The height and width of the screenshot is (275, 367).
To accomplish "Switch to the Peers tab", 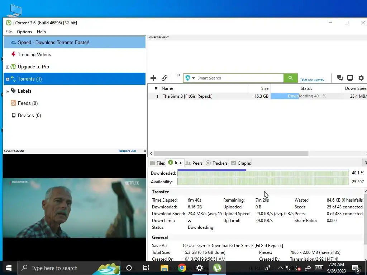I will tap(194, 163).
